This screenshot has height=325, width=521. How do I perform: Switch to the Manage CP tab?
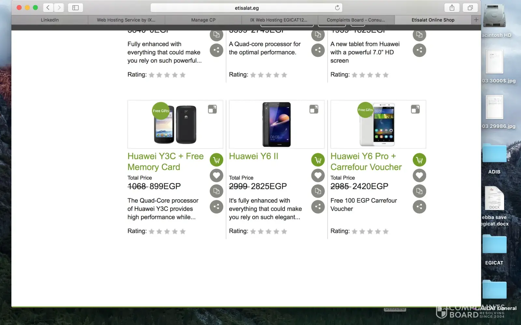[x=203, y=20]
